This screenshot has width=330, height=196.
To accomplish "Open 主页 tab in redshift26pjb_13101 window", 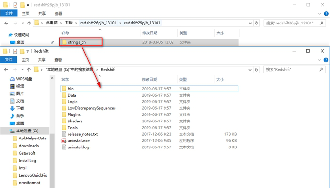I will coord(25,14).
